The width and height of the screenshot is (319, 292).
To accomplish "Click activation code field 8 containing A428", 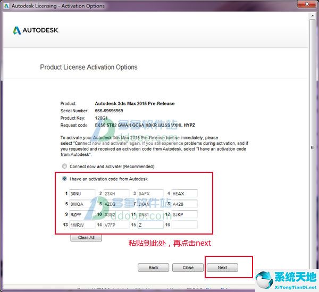I will click(x=184, y=204).
